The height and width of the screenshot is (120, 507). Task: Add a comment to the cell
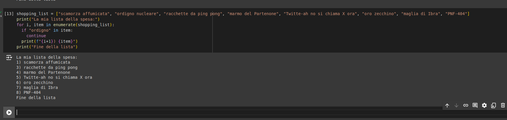pos(475,105)
